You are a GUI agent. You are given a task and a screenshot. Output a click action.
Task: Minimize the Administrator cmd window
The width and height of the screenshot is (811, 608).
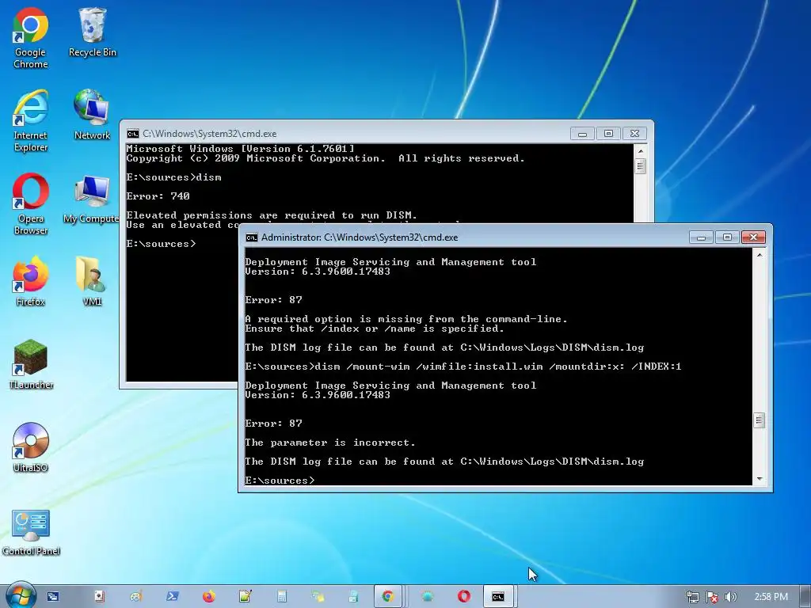pos(702,237)
